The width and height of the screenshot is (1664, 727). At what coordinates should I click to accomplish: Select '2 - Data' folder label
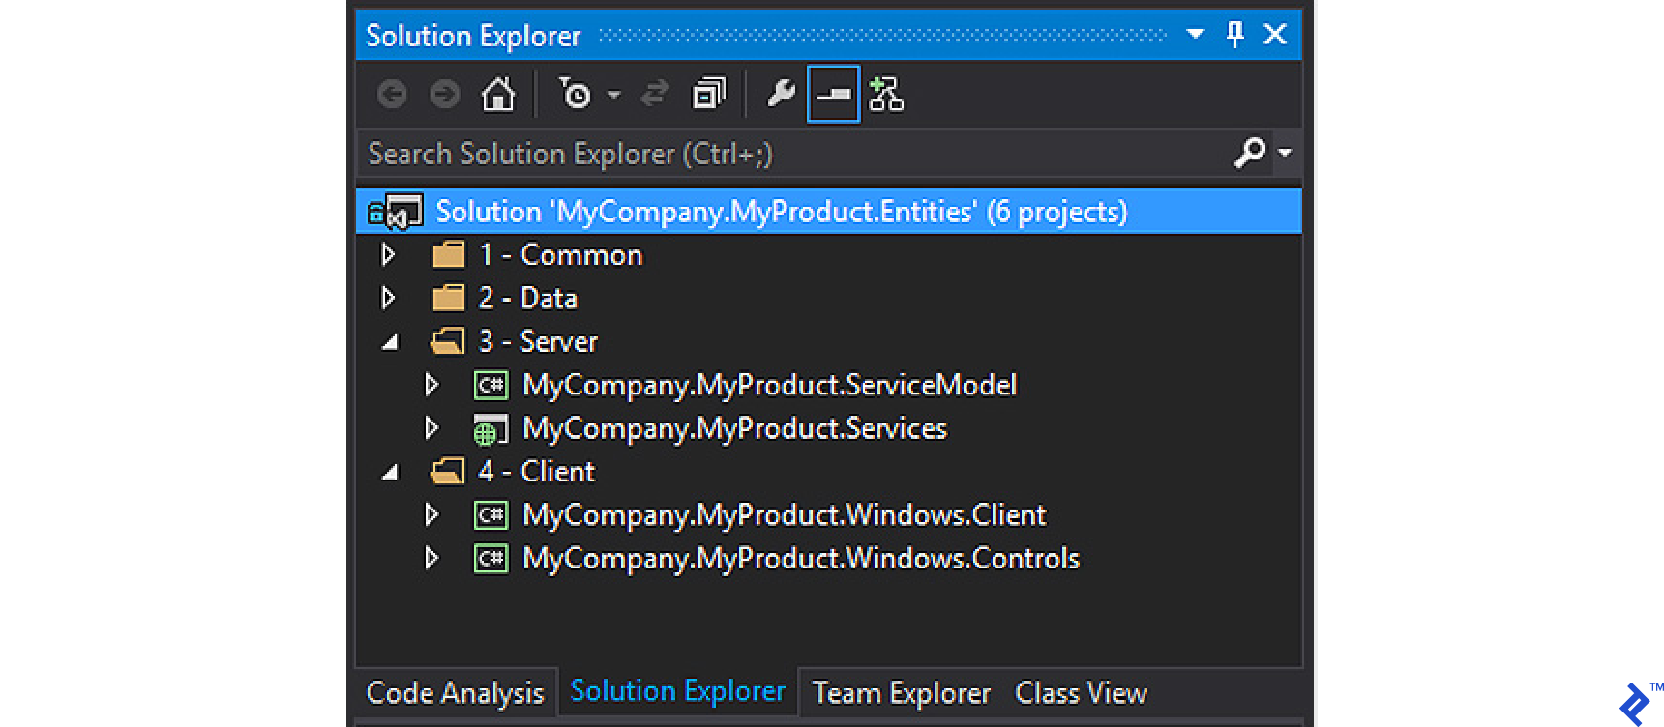(x=528, y=298)
